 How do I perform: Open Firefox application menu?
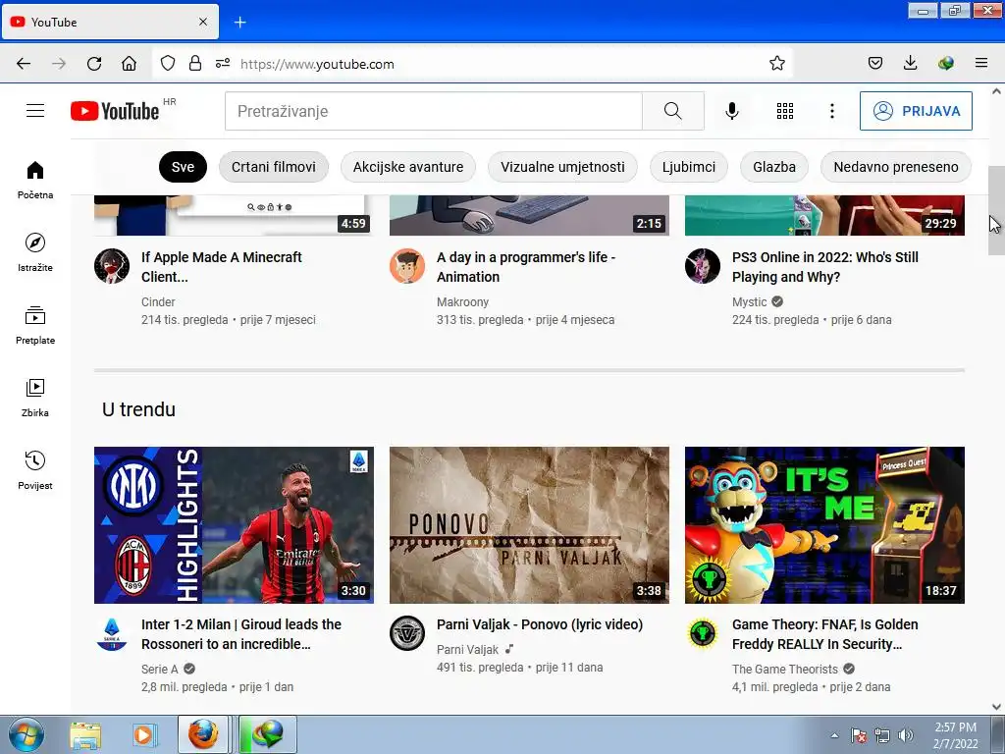tap(981, 63)
